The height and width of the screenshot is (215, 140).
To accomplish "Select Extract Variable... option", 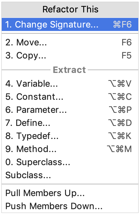I will 70,84.
